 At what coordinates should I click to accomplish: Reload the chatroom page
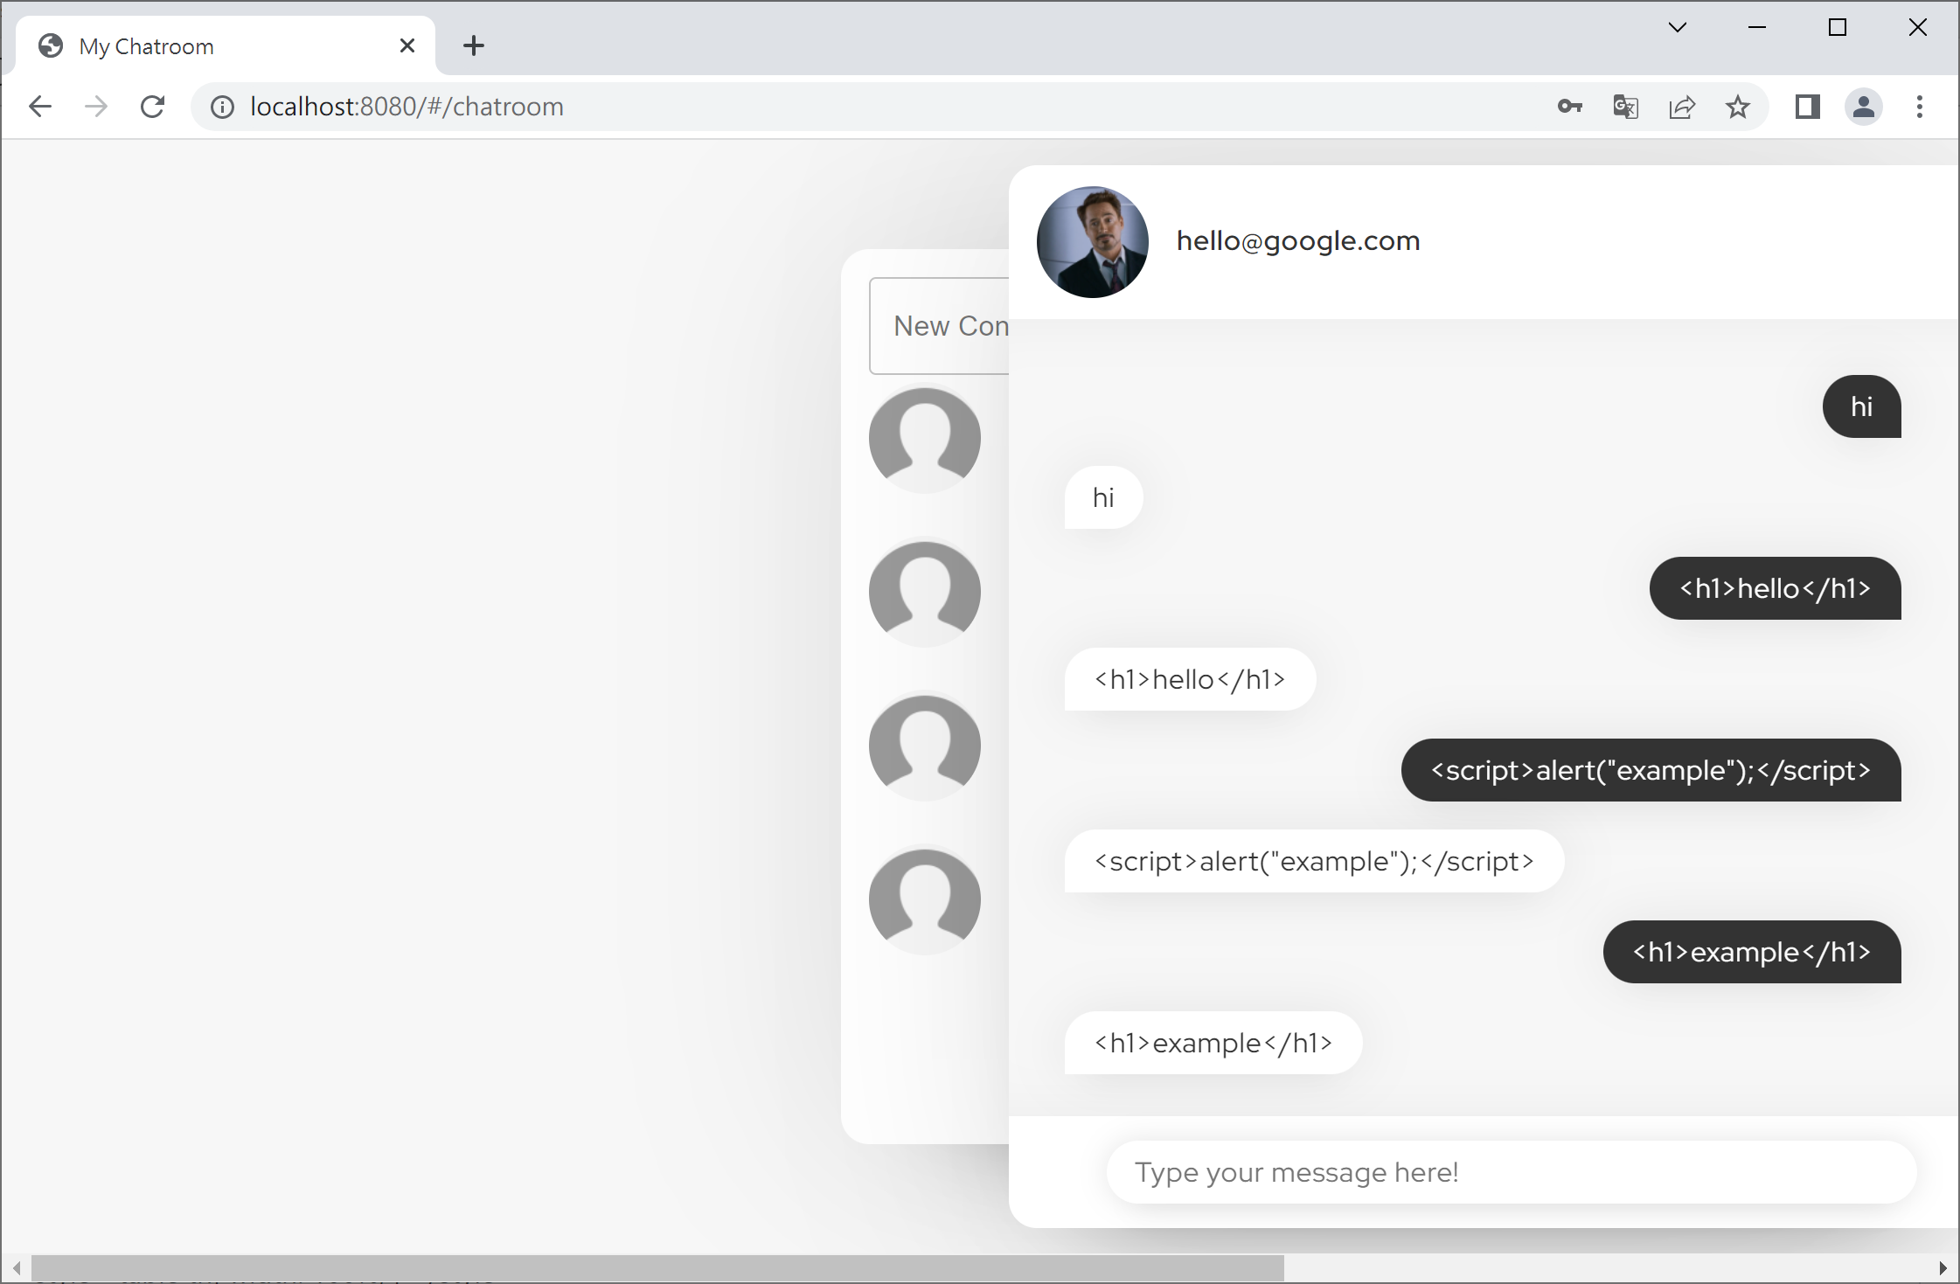coord(153,106)
